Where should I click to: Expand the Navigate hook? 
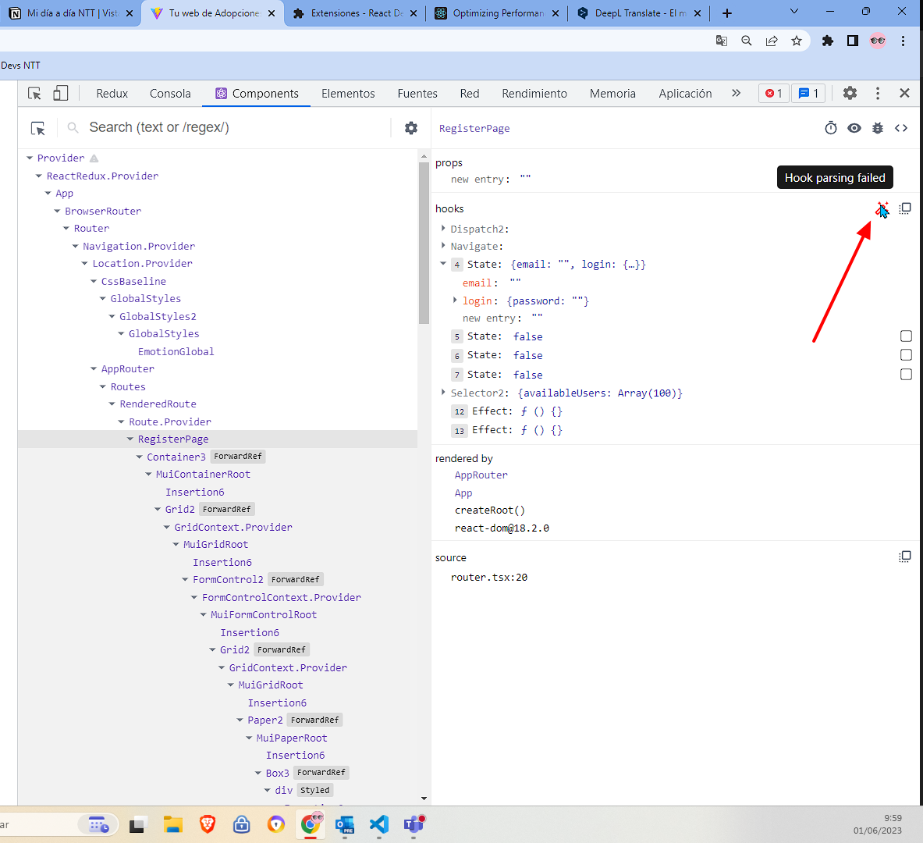(x=443, y=245)
